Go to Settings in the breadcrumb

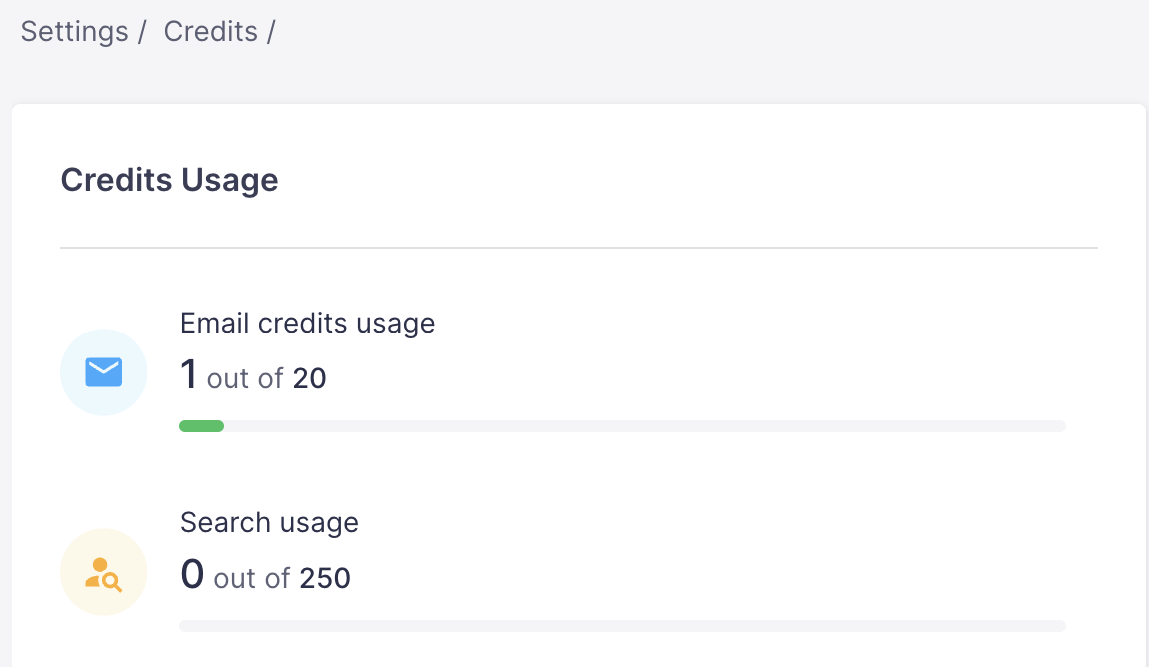click(x=74, y=32)
